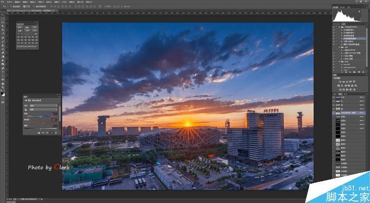The image size is (370, 203).
Task: Click Stop button in Actions panel
Action: click(342, 72)
